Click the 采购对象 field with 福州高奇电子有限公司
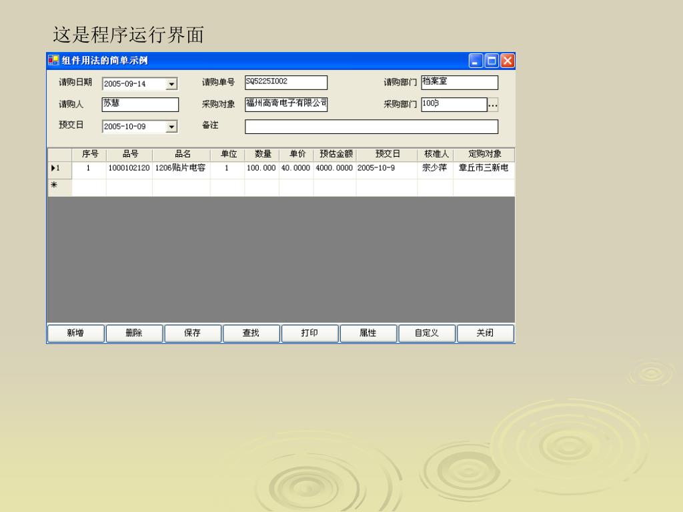Screen dimensions: 683x512 coord(286,105)
